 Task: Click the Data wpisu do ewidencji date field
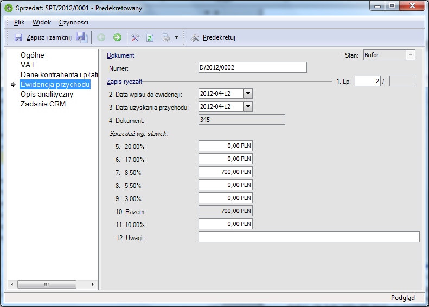click(x=221, y=93)
